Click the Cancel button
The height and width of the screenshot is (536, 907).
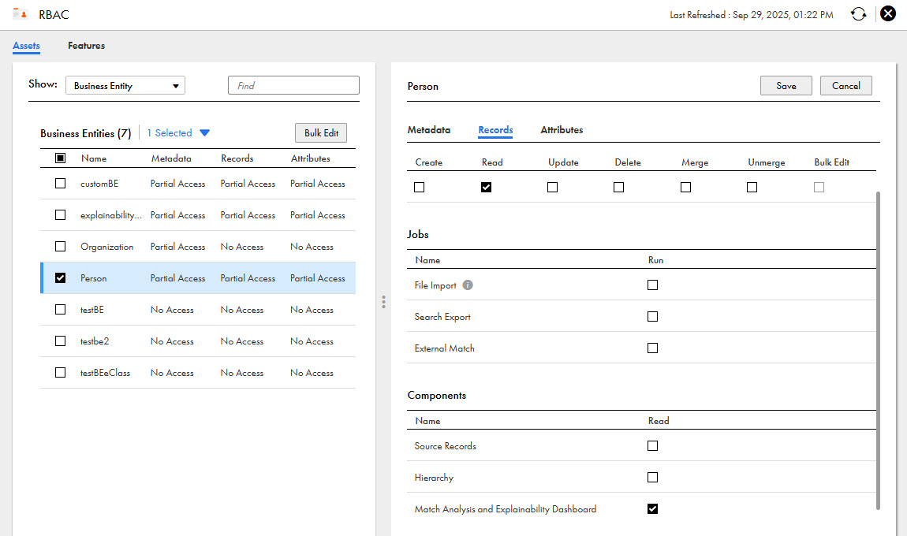845,86
